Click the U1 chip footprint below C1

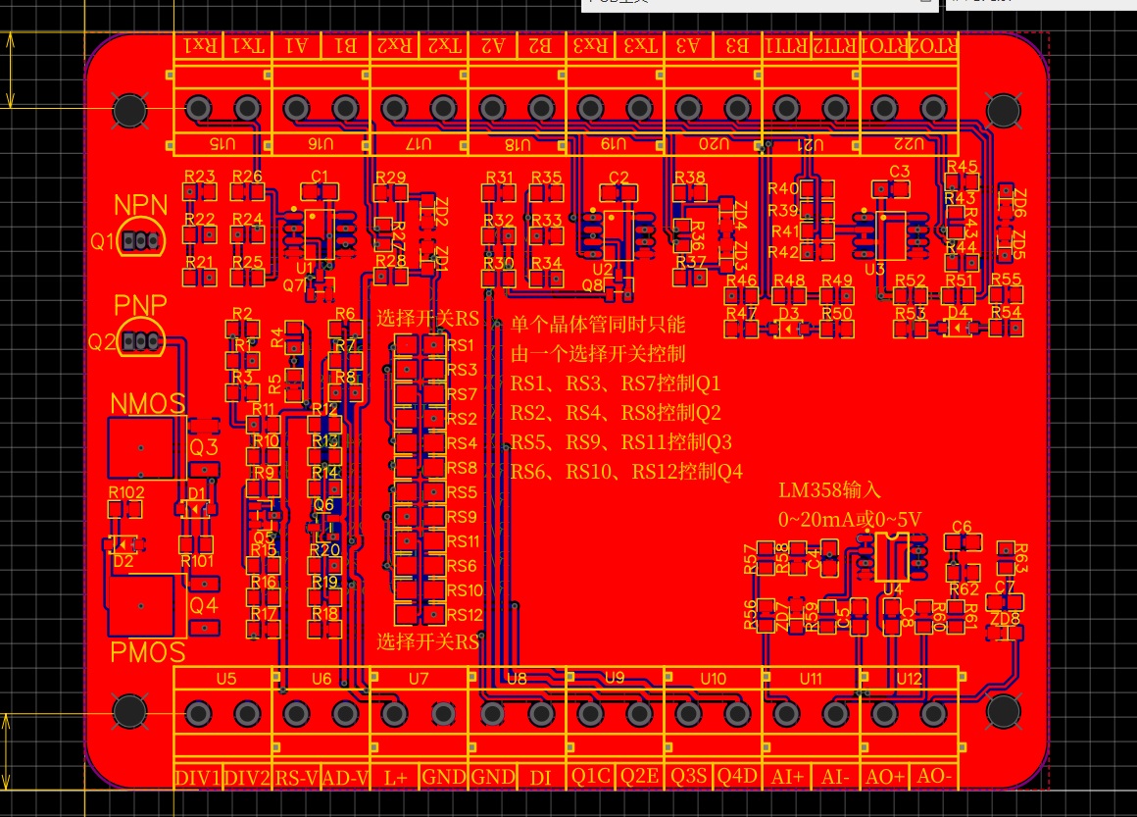pyautogui.click(x=320, y=233)
